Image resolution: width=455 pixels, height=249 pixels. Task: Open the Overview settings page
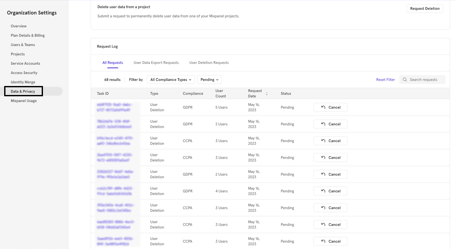[x=19, y=26]
